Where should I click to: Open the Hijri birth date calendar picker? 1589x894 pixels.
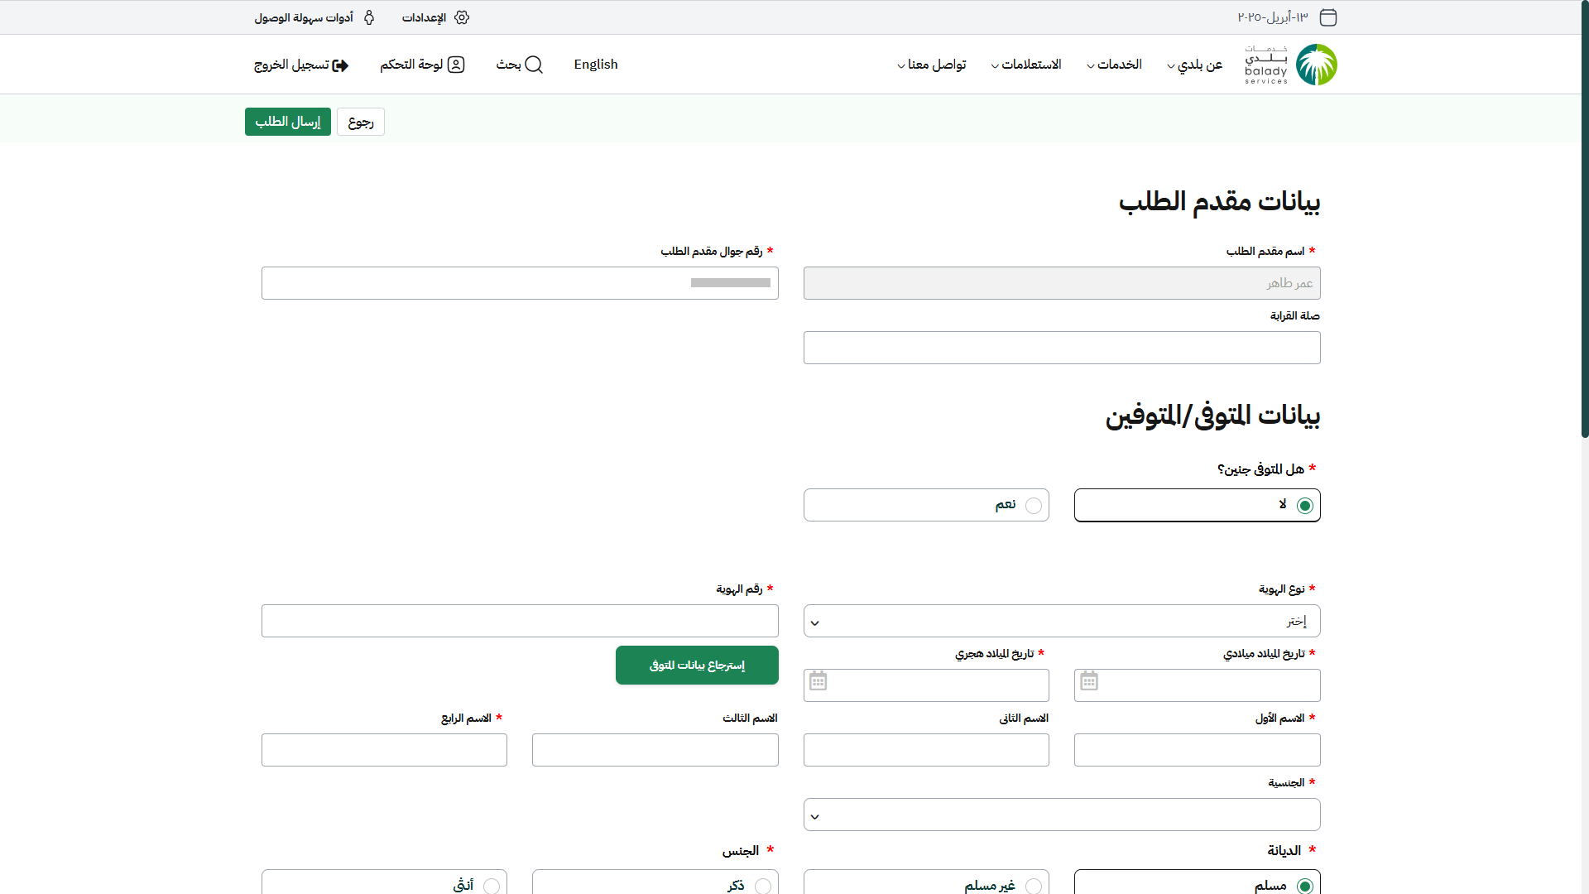tap(818, 681)
